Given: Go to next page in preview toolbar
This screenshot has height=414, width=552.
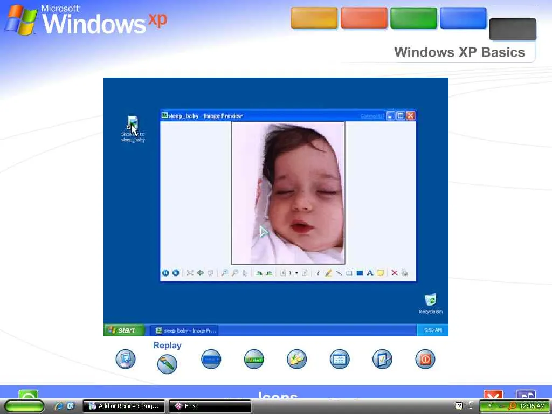Looking at the screenshot, I should (x=305, y=273).
